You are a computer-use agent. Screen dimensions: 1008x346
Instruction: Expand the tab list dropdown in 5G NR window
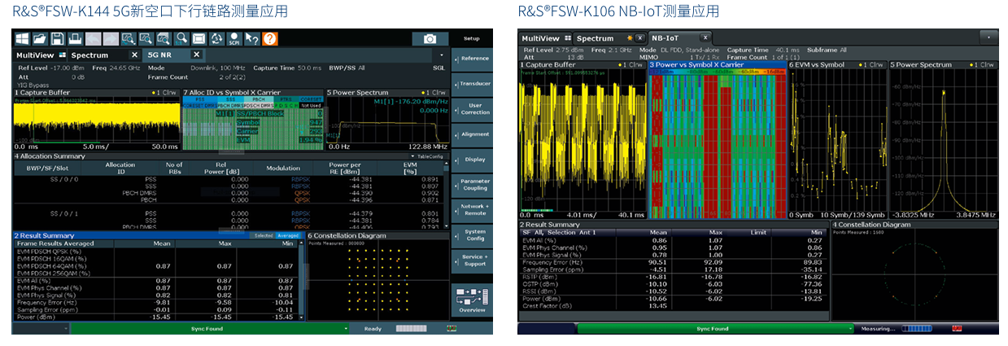point(442,55)
